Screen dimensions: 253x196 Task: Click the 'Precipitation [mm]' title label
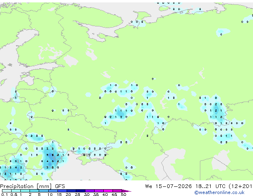[x=26, y=186]
